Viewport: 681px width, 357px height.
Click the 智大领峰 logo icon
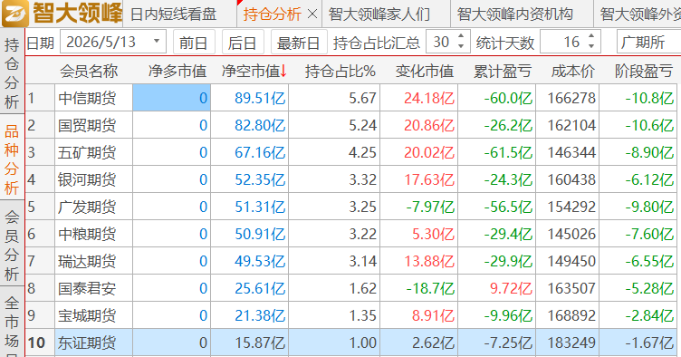click(15, 13)
